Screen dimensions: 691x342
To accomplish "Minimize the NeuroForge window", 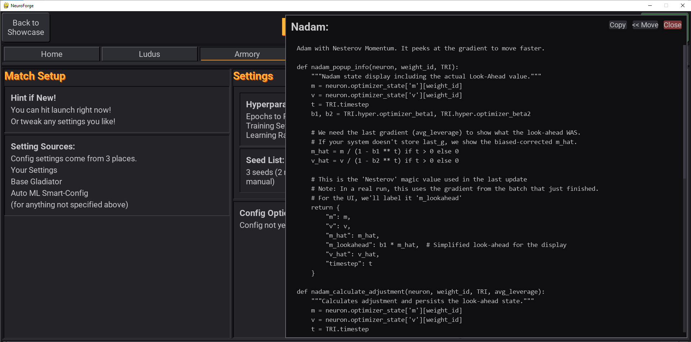I will click(650, 5).
